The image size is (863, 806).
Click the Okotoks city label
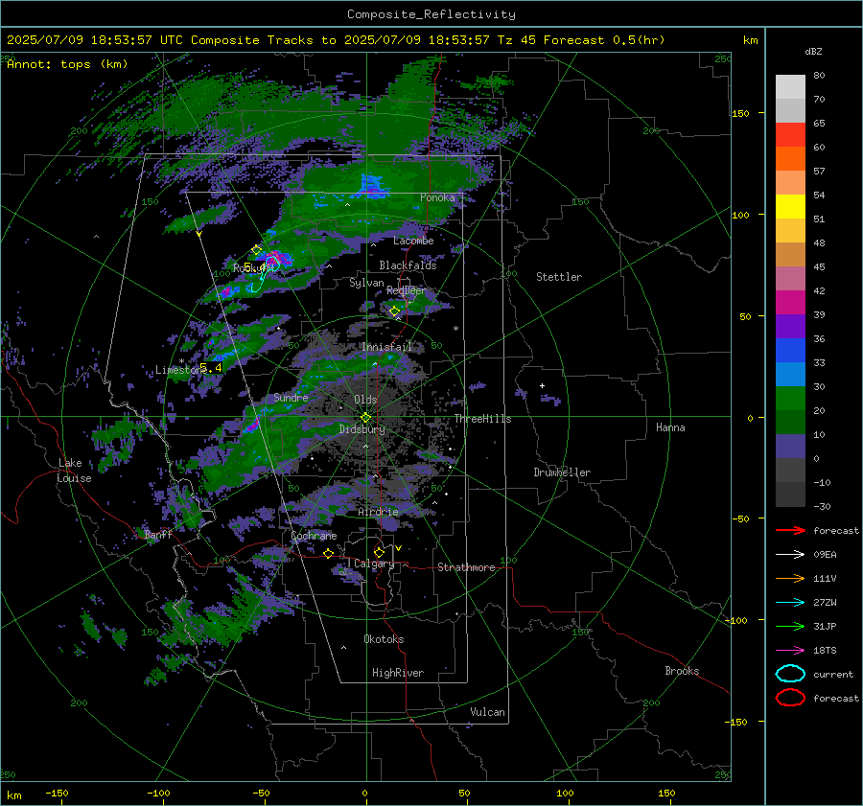click(x=384, y=639)
